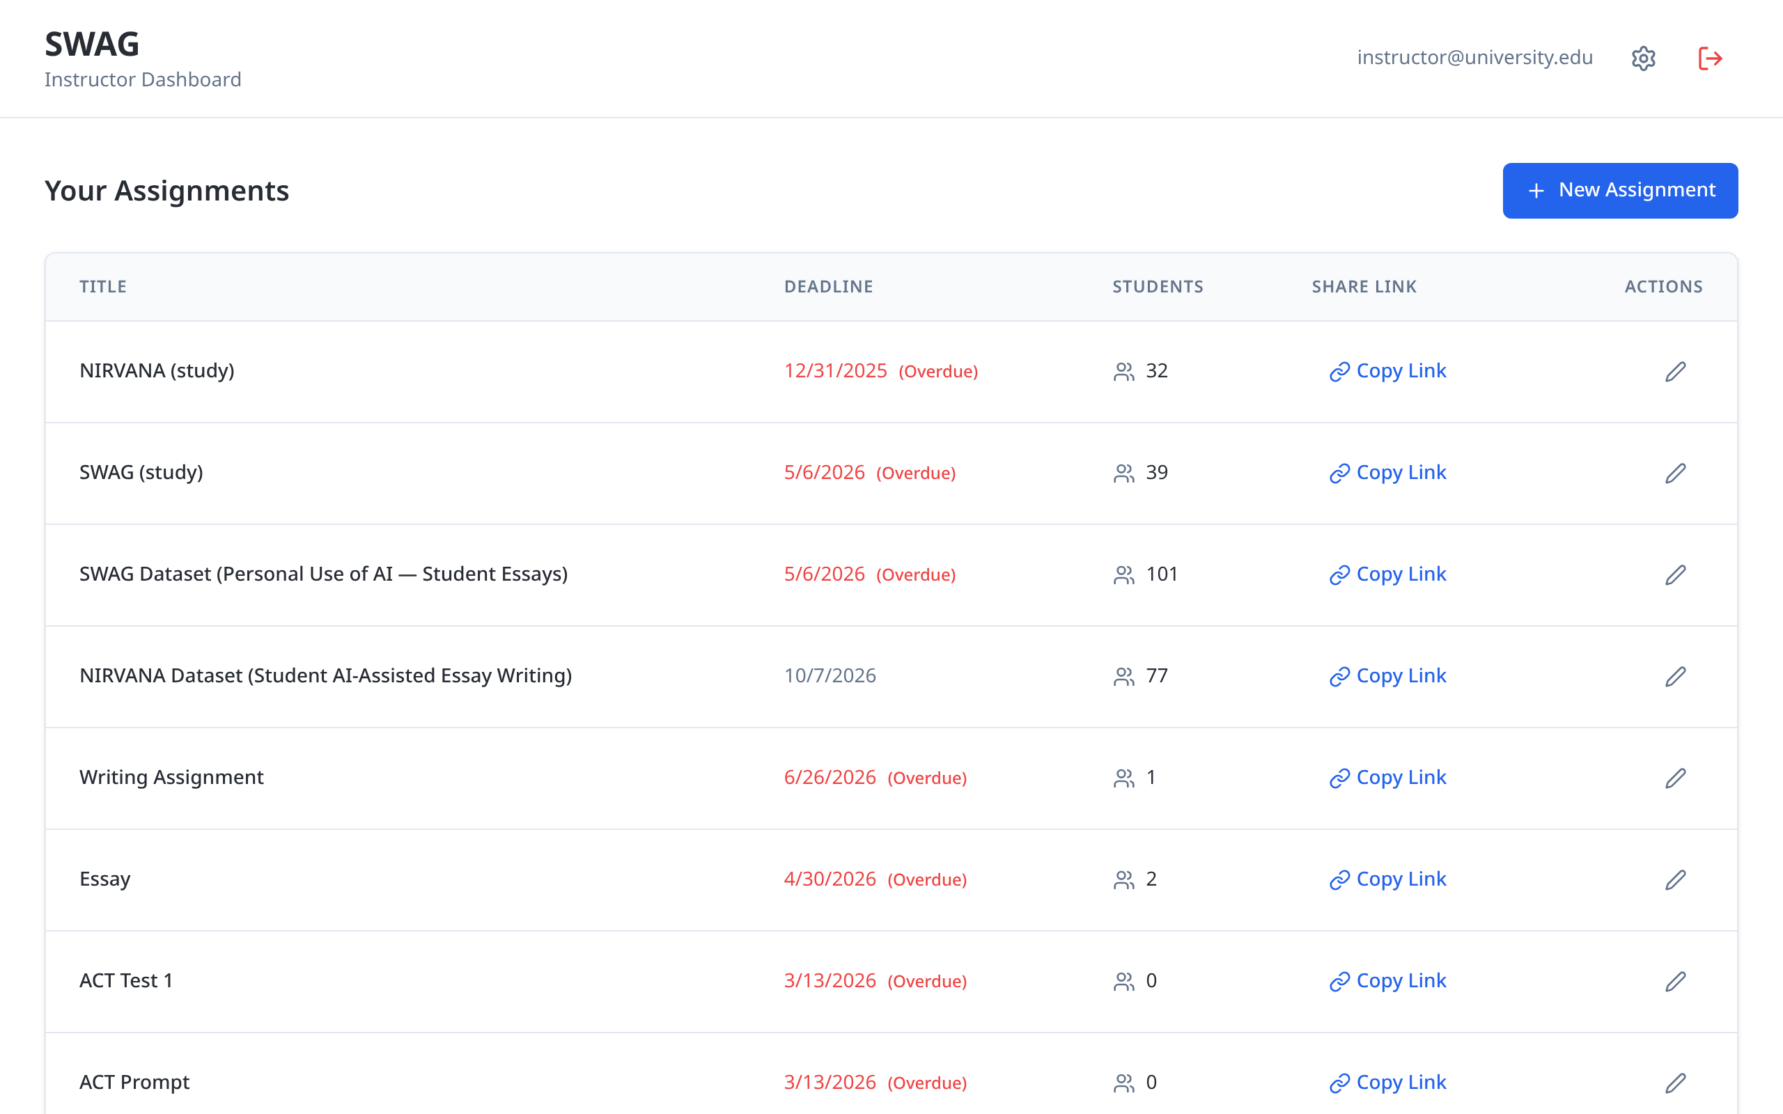Click the Essay assignment title
1783x1114 pixels.
[x=104, y=879]
